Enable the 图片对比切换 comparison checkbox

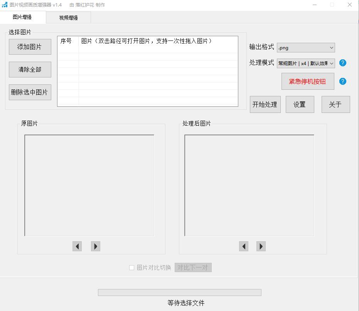(131, 267)
